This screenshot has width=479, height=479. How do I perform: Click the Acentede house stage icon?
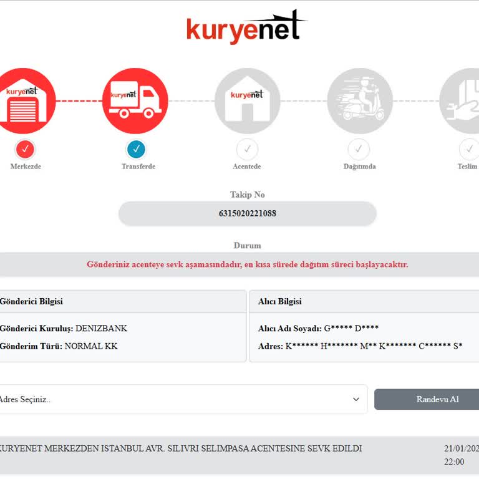pyautogui.click(x=247, y=101)
